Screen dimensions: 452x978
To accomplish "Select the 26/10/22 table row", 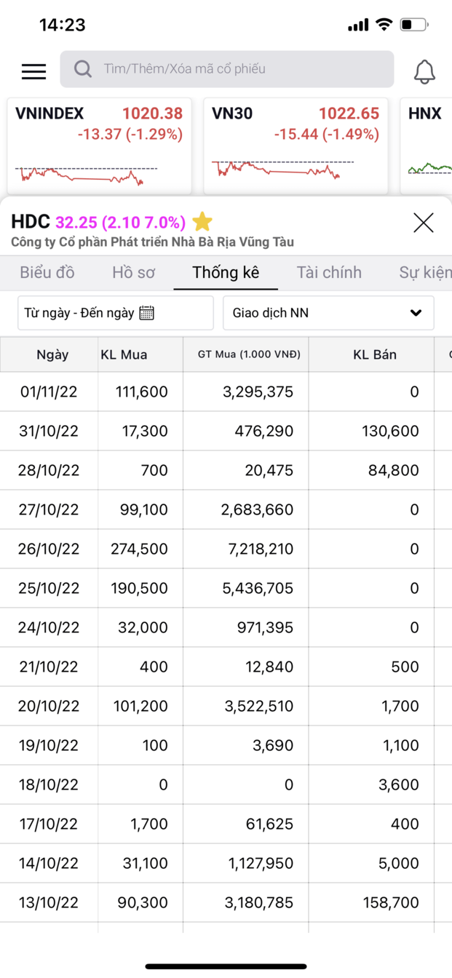I will 218,549.
